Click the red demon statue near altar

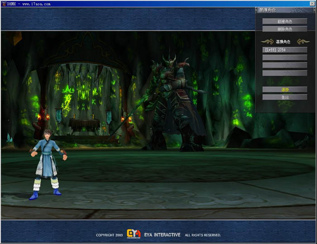[43, 119]
